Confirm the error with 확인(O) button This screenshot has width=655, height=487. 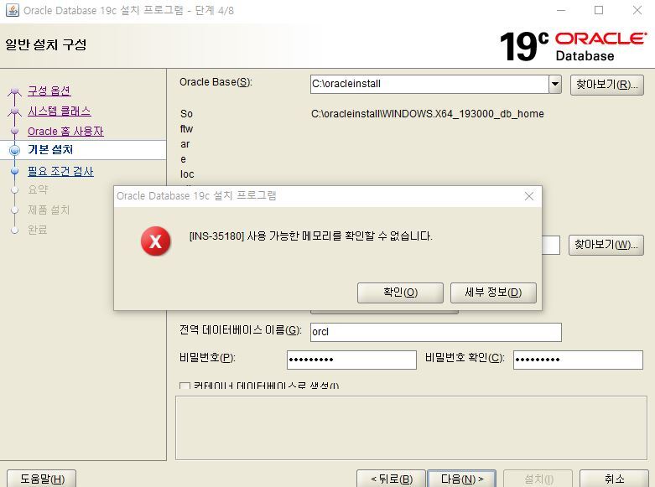point(400,293)
